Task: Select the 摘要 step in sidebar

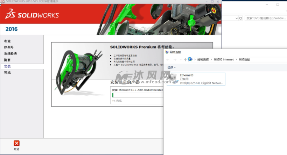Action: point(7,60)
